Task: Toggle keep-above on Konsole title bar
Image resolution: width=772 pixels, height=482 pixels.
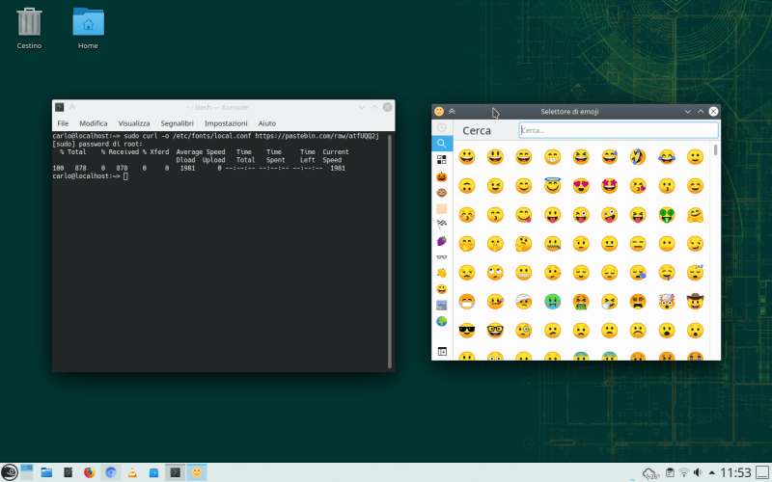Action: 72,107
